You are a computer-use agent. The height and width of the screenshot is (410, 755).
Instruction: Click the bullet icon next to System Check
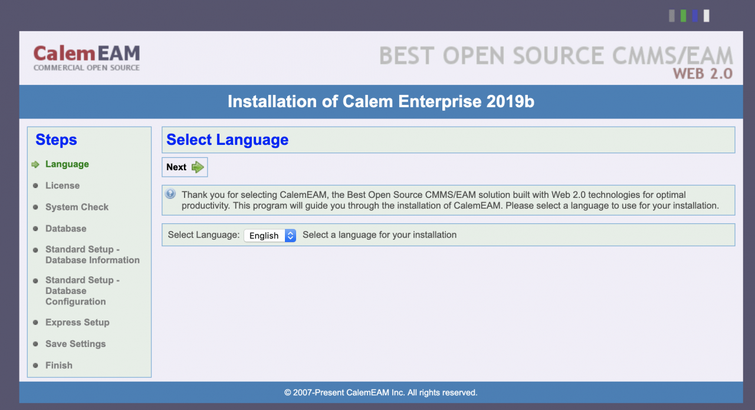35,207
